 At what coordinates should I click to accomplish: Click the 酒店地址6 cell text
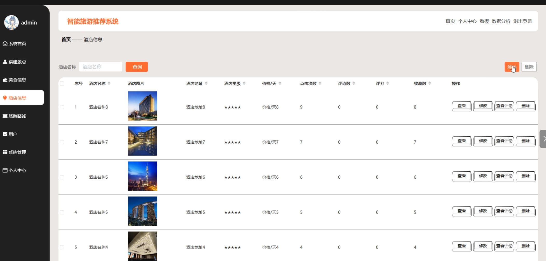point(196,177)
